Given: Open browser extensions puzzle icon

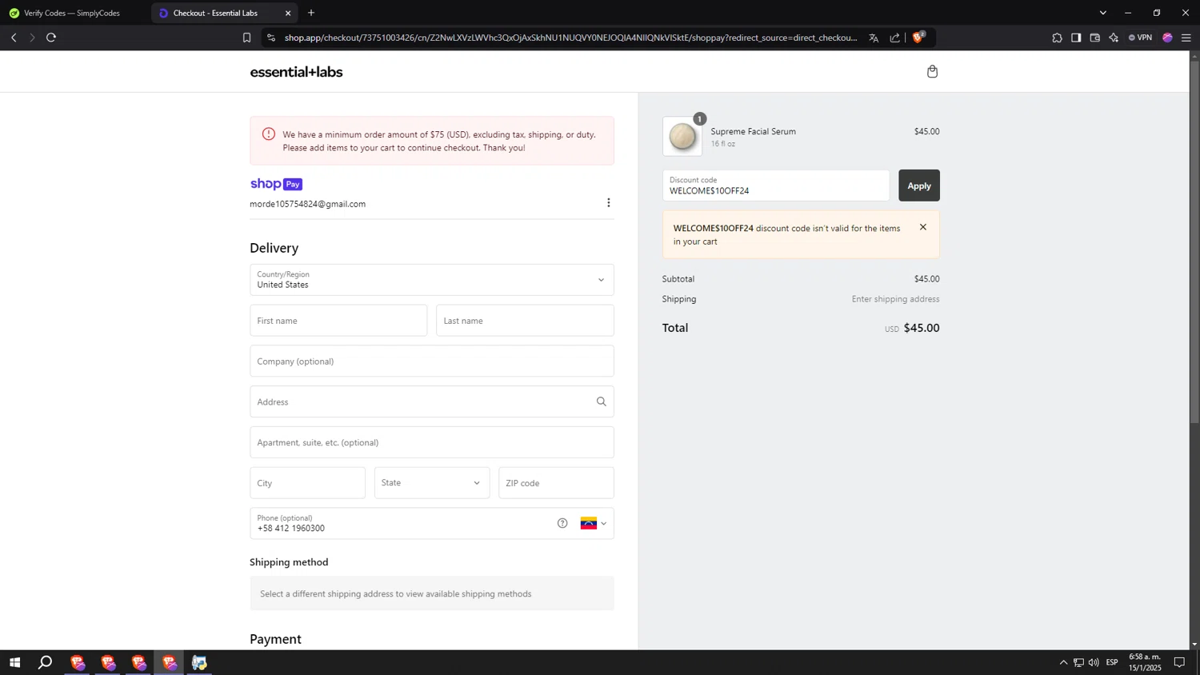Looking at the screenshot, I should tap(1057, 38).
